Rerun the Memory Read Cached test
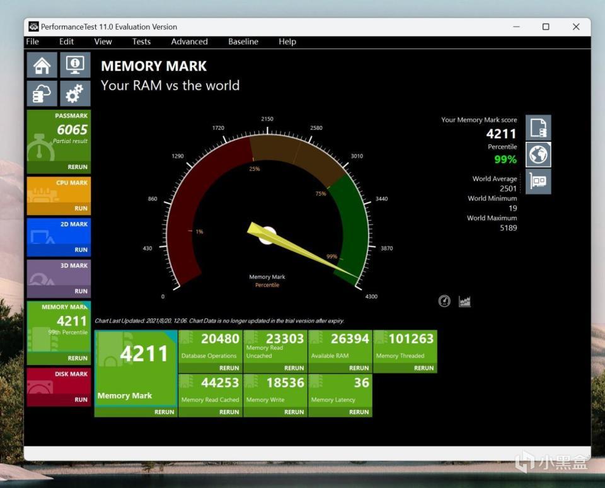Image resolution: width=605 pixels, height=488 pixels. 229,412
